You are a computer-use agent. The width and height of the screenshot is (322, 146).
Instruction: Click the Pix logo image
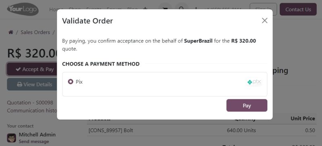click(x=254, y=82)
